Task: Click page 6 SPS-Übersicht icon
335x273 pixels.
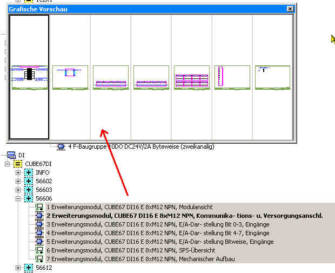Action: [39, 250]
